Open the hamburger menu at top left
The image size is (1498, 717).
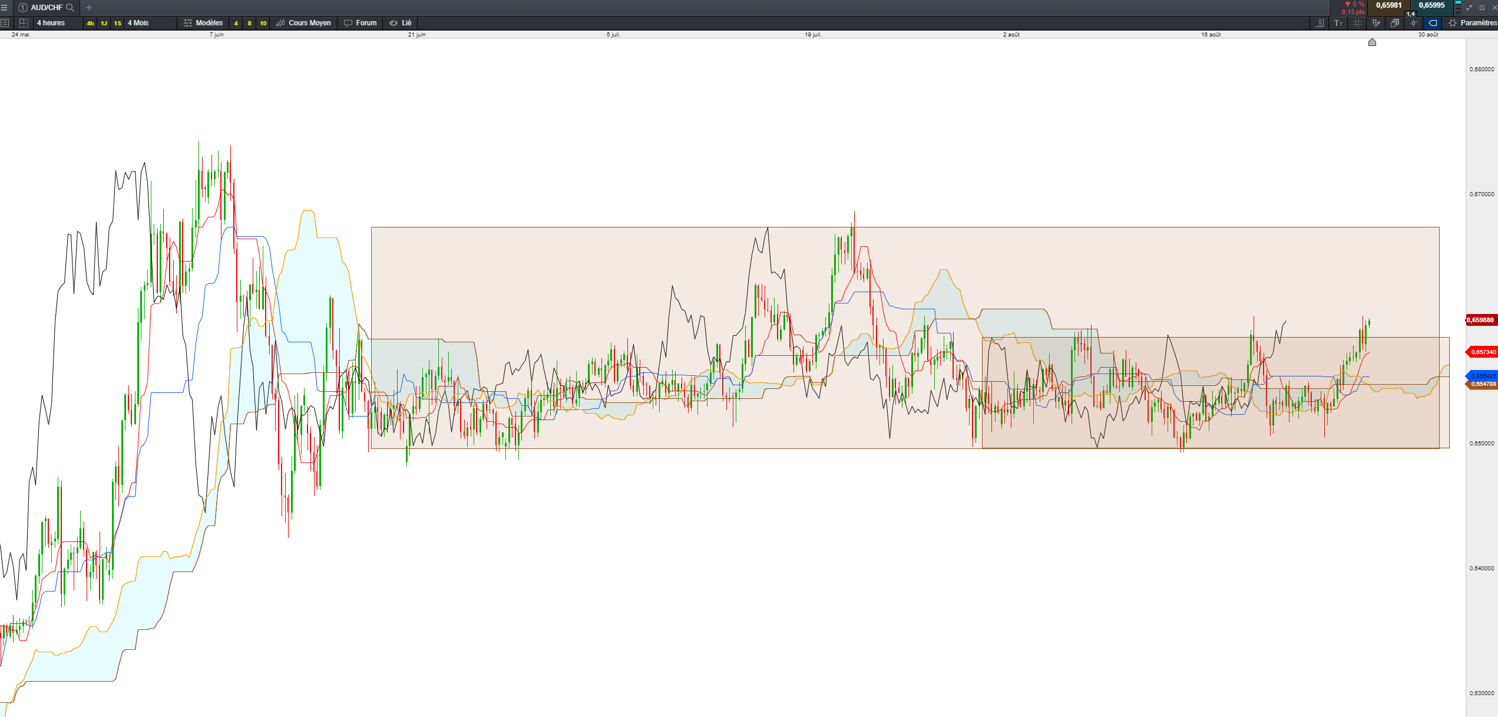pyautogui.click(x=4, y=8)
